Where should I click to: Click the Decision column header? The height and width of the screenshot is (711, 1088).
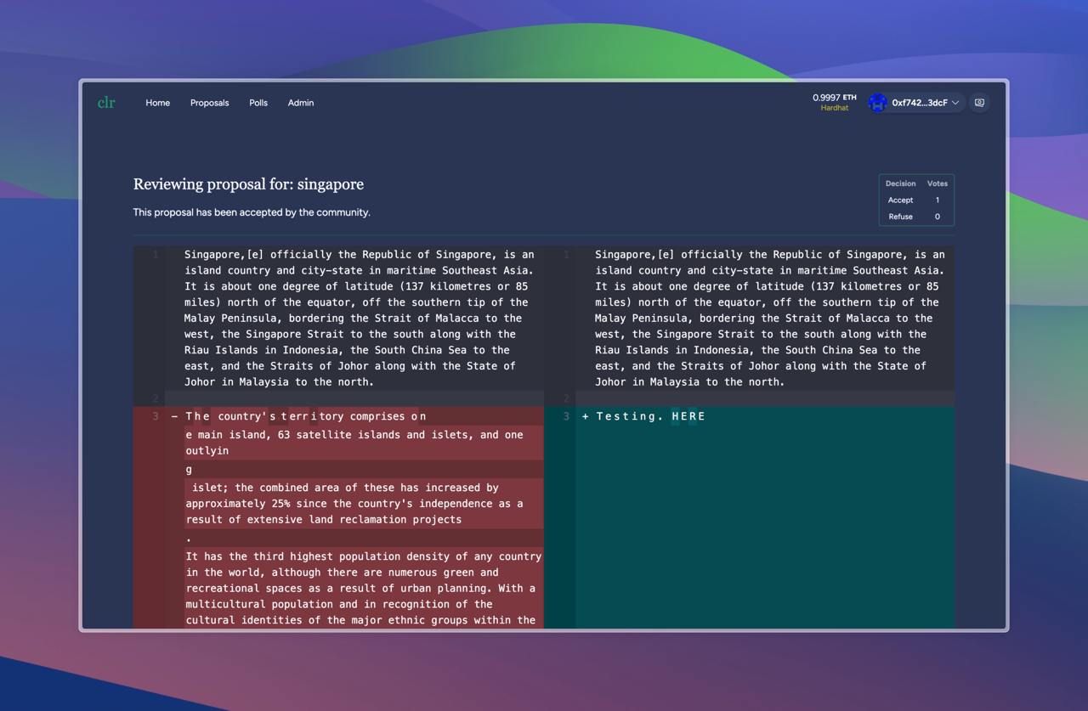tap(900, 183)
